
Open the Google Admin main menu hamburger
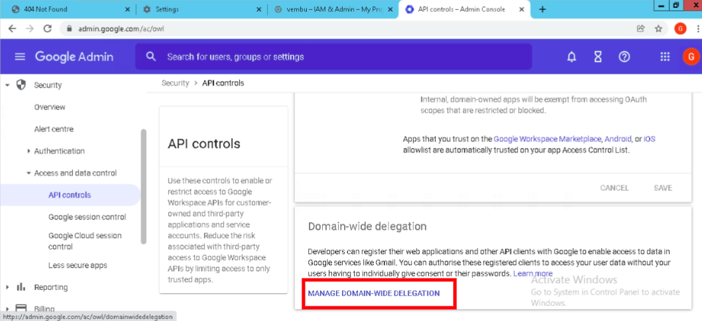[20, 57]
